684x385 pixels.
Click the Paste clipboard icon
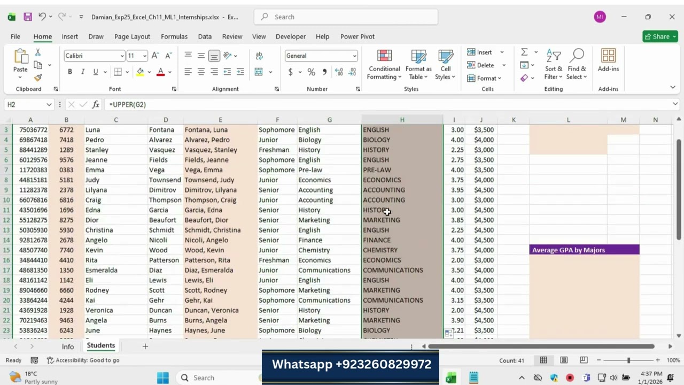pyautogui.click(x=20, y=57)
